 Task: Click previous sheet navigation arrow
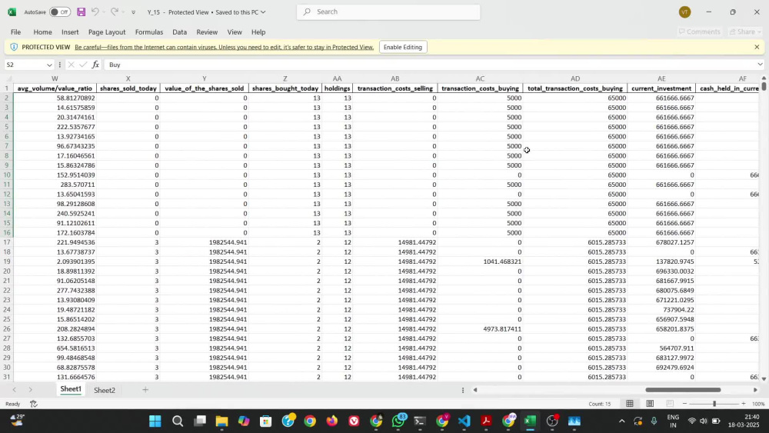pyautogui.click(x=14, y=390)
